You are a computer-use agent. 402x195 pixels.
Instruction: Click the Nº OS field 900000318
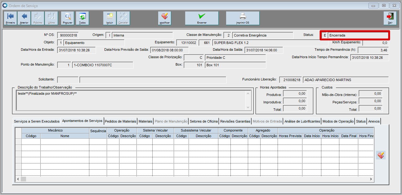tap(69, 35)
